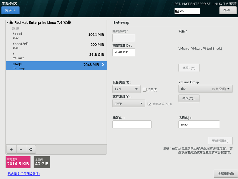The height and width of the screenshot is (179, 238).
Task: Click the 更新设置(U) button
Action: coord(220,141)
